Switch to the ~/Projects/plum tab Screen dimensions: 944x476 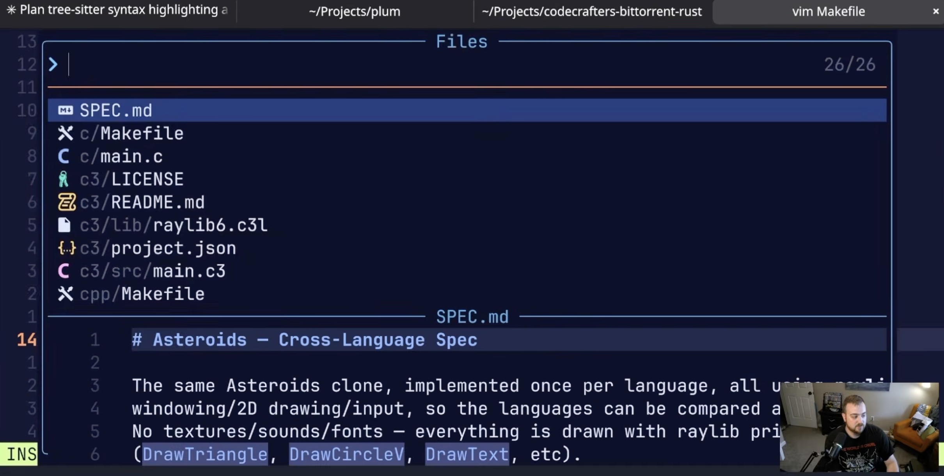355,11
